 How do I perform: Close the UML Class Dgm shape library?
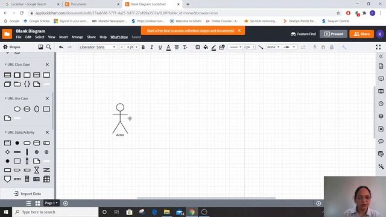(47, 64)
